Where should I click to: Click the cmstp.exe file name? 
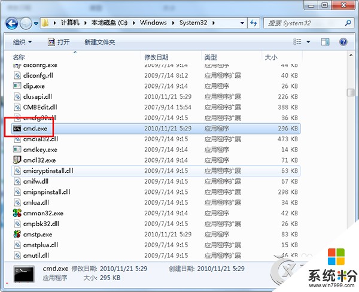click(x=38, y=235)
